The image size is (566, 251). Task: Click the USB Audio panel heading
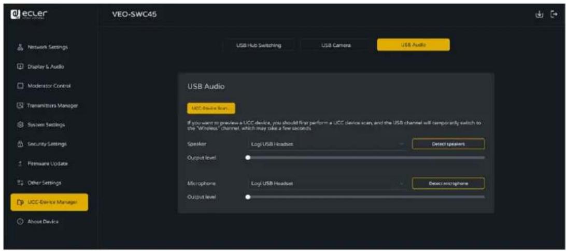pos(206,87)
